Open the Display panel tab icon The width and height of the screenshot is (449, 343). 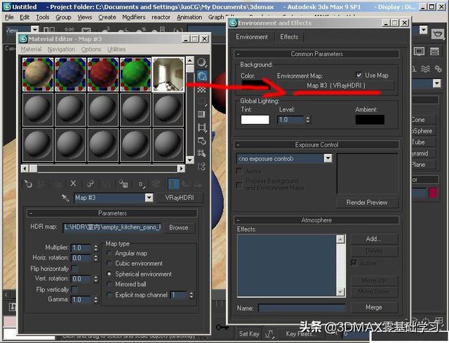click(419, 51)
